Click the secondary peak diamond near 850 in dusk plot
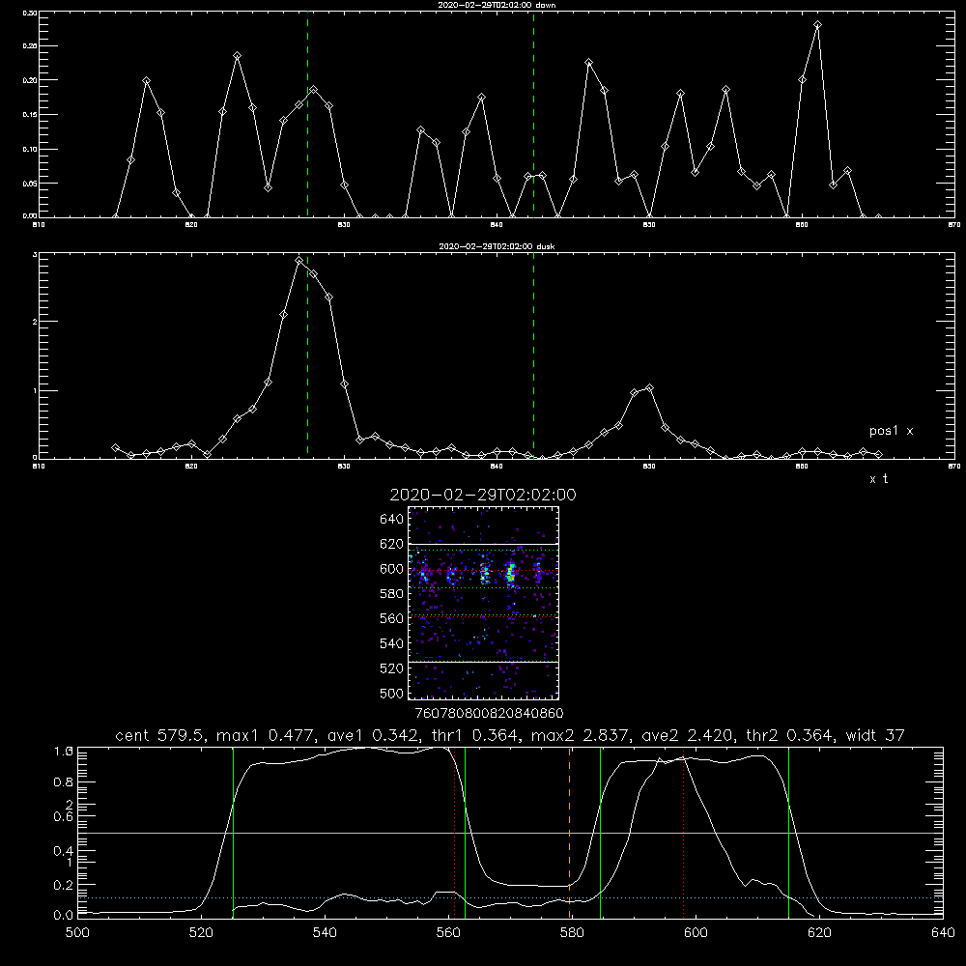The width and height of the screenshot is (966, 966). [x=649, y=388]
